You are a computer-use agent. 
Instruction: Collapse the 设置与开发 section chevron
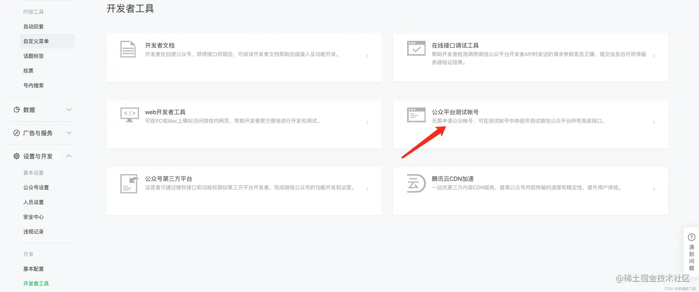69,156
